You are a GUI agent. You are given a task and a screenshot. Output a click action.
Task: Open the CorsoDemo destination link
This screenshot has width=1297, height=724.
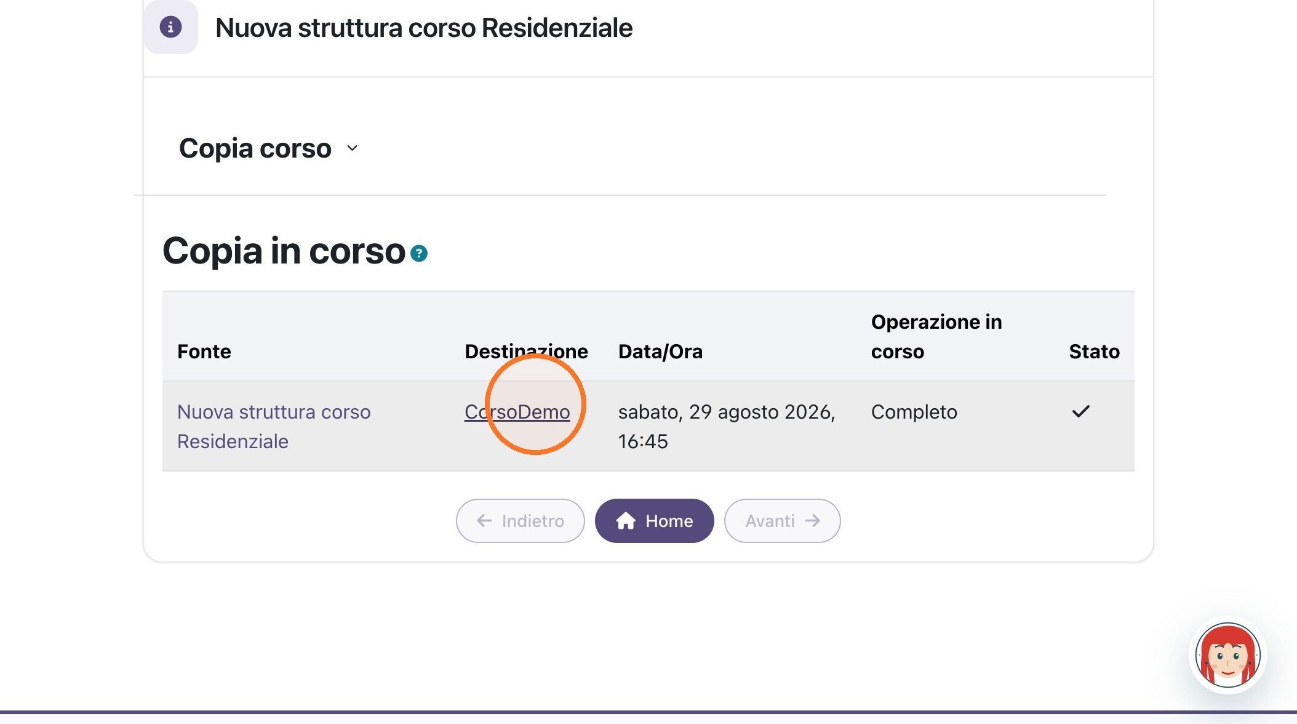[x=517, y=412]
